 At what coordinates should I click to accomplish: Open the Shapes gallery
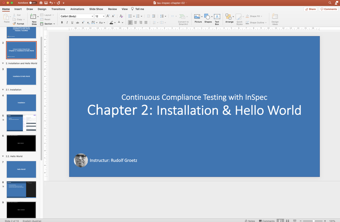[x=208, y=19]
